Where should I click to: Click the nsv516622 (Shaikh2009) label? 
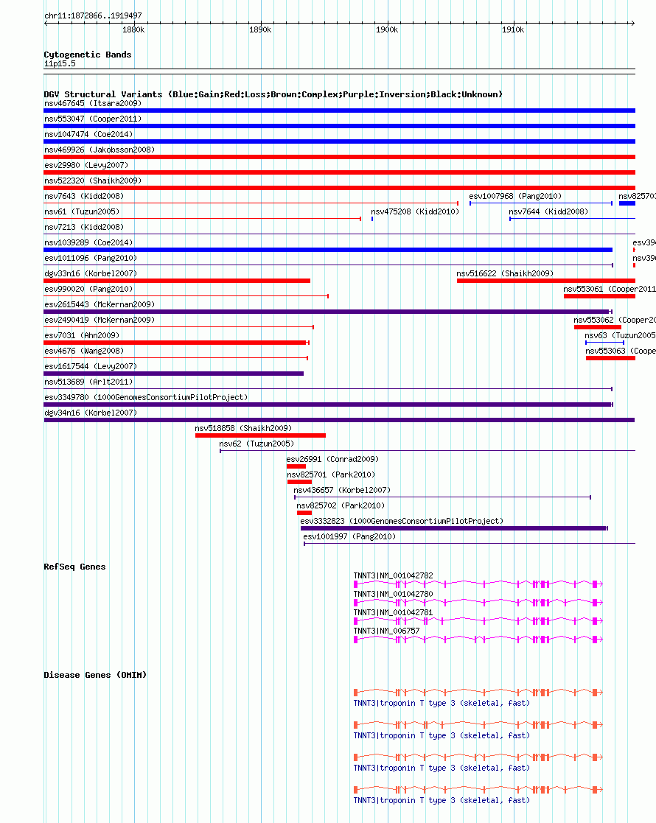pyautogui.click(x=505, y=273)
